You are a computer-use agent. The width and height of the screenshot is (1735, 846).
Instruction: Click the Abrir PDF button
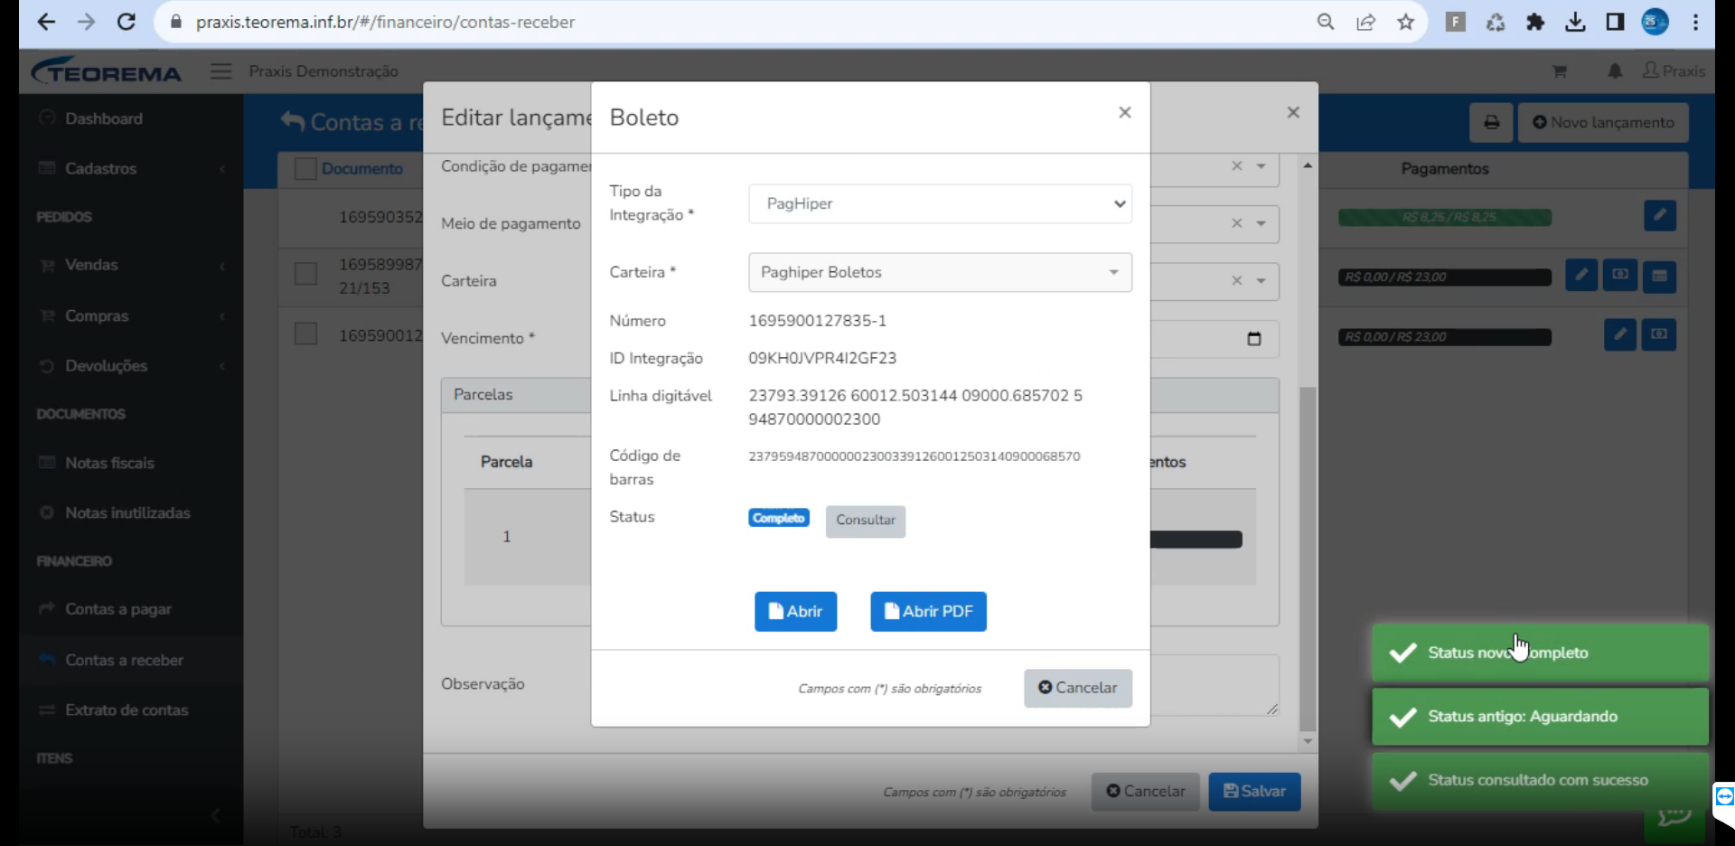click(x=928, y=611)
